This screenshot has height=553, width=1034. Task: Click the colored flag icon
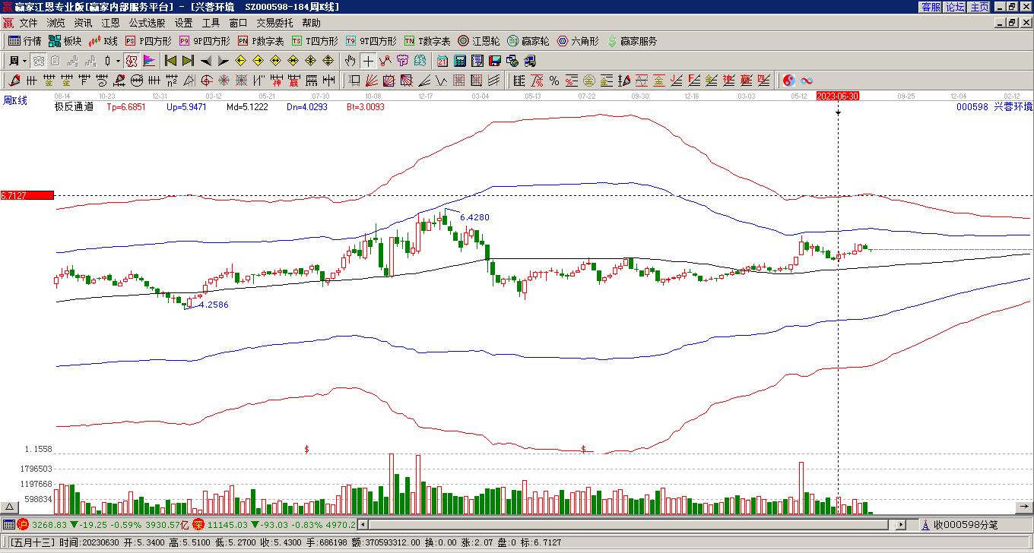(x=149, y=61)
